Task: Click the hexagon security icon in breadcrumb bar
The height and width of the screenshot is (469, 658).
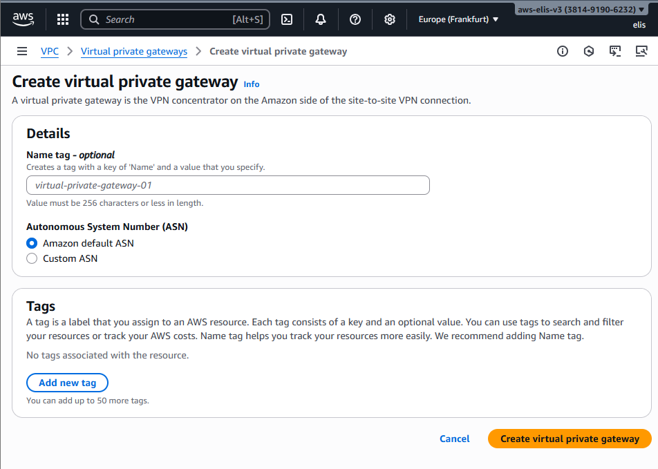Action: point(589,51)
